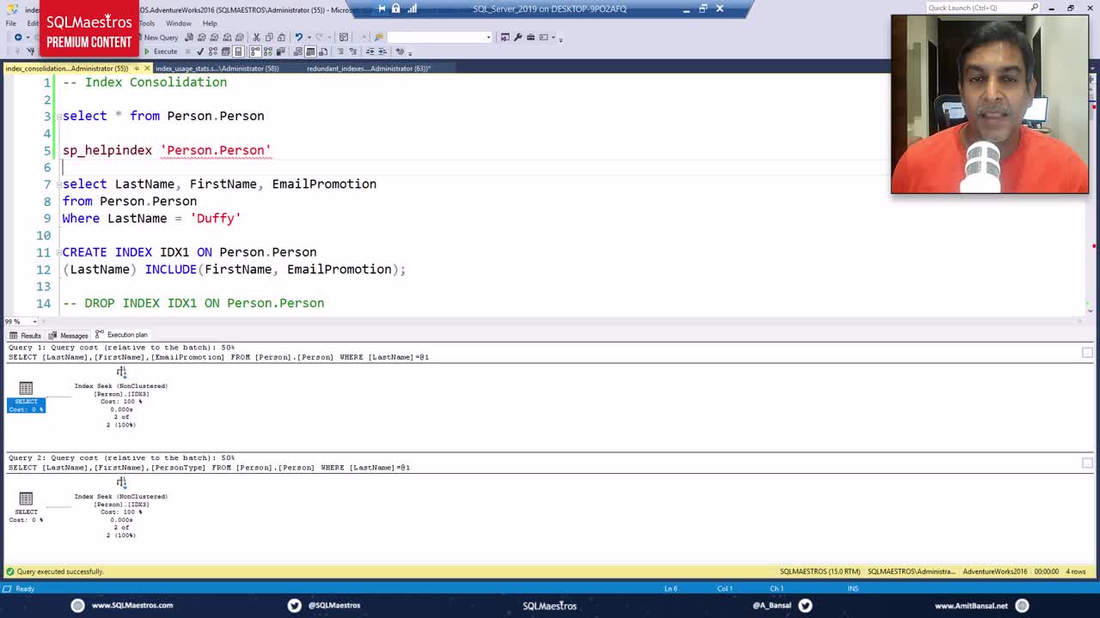Click the Twitter icon beside @SQLMaestros
Image resolution: width=1100 pixels, height=618 pixels.
pos(294,605)
